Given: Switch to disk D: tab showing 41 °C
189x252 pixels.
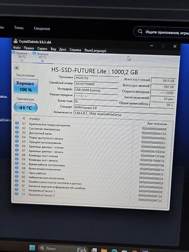Looking at the screenshot, I should pos(42,58).
